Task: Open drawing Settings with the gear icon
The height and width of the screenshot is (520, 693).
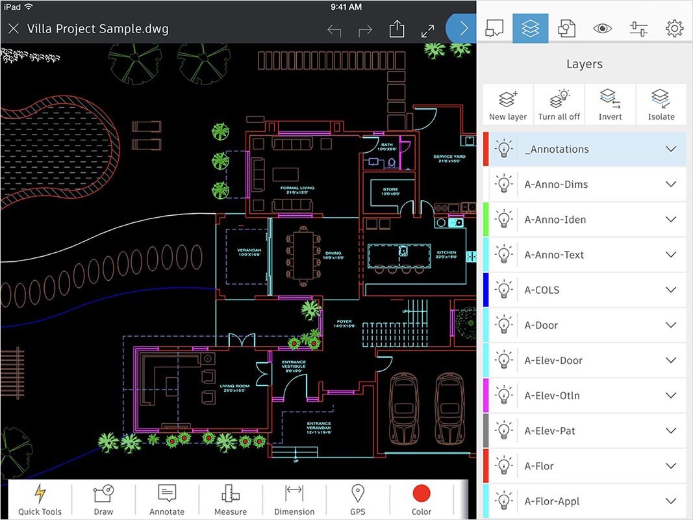Action: pos(674,28)
